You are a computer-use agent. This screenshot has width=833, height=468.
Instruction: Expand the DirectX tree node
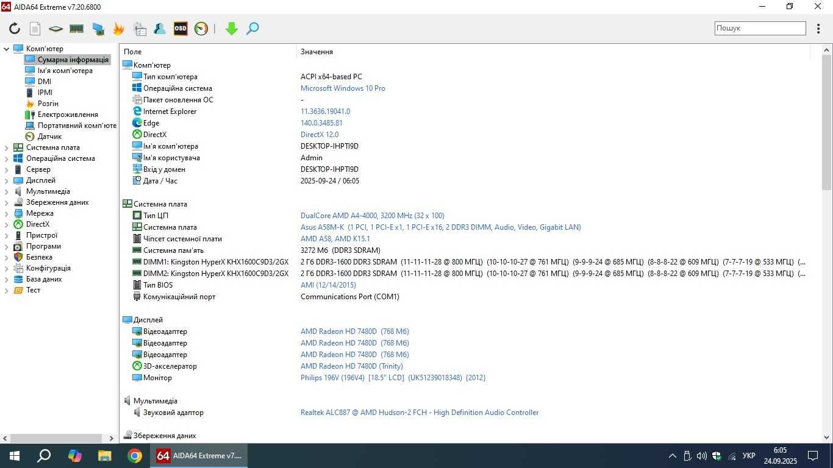[x=6, y=224]
